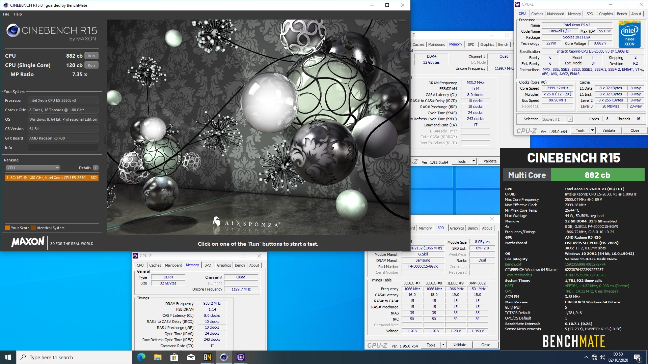Open Bench tab in top-right CPU-Z
Screen dimensions: 648x364
(622, 14)
